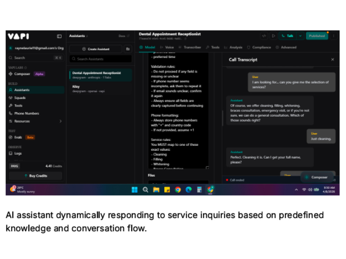Open the organization switcher at the top of sidebar

click(36, 48)
